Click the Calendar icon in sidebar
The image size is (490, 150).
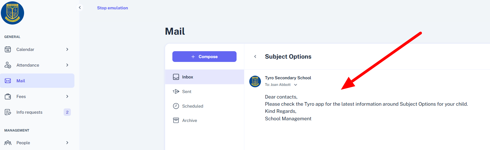point(8,49)
